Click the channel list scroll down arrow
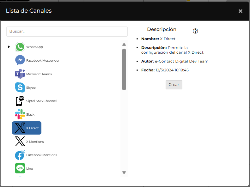 pyautogui.click(x=124, y=172)
